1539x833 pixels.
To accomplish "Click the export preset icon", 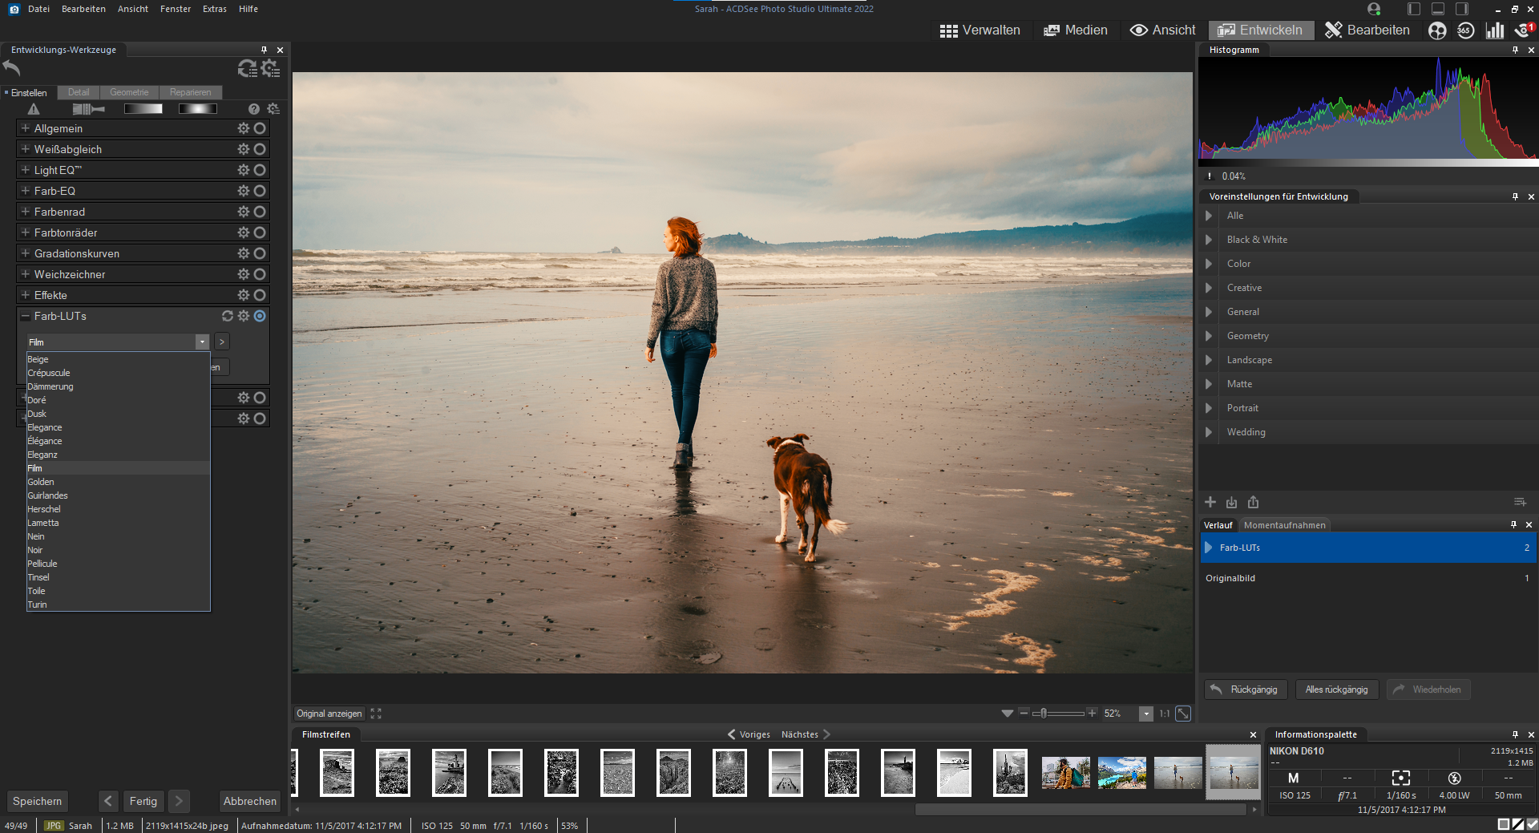I will (x=1253, y=502).
